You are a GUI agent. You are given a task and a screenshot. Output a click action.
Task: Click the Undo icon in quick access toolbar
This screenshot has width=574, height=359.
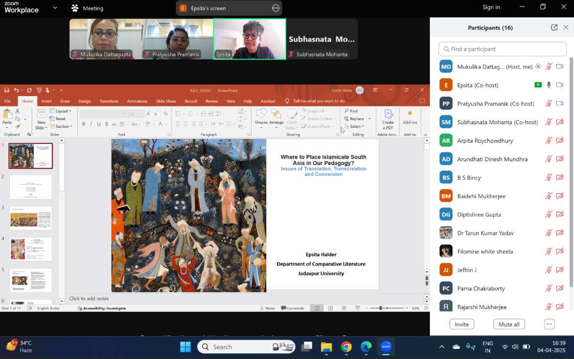16,90
